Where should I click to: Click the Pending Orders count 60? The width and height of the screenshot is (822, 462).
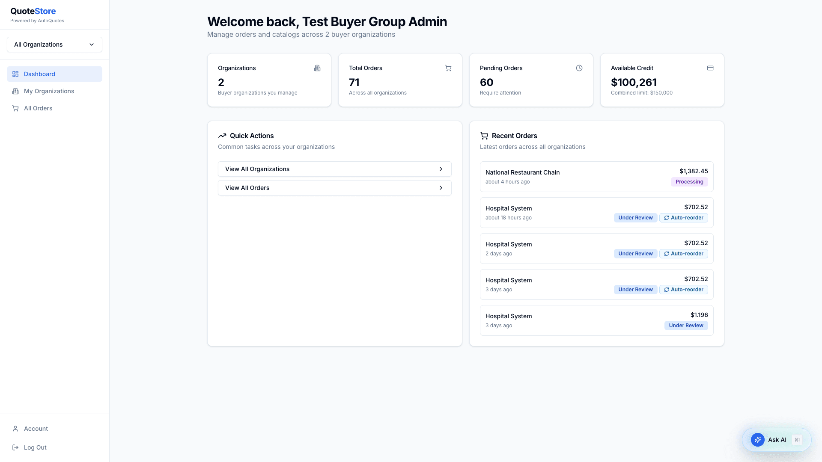pyautogui.click(x=486, y=82)
